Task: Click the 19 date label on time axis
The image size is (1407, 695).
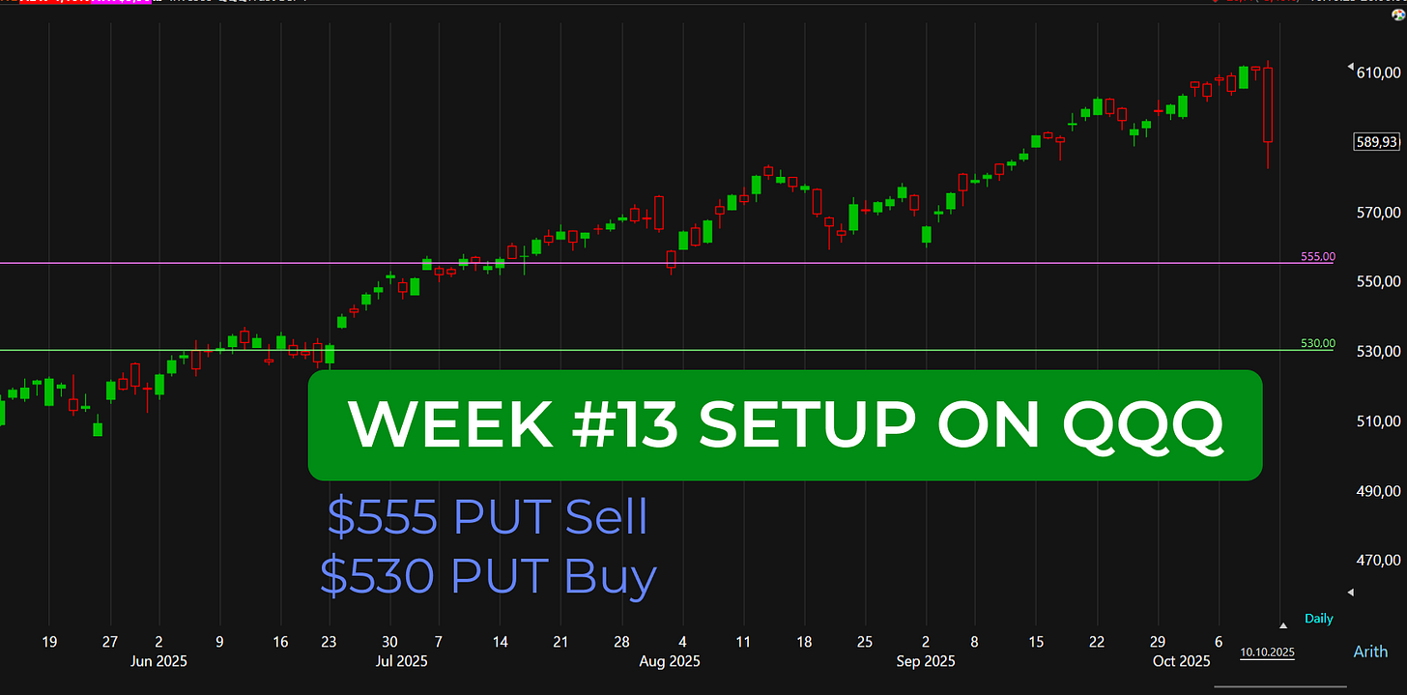Action: coord(49,642)
